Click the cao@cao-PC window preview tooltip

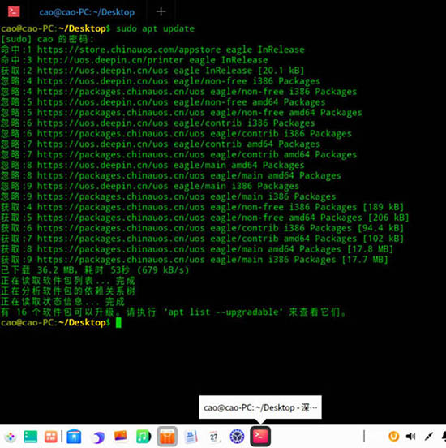tap(260, 407)
